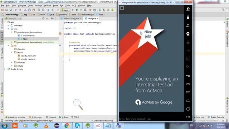Click the Copy toolbar icon

point(29,10)
